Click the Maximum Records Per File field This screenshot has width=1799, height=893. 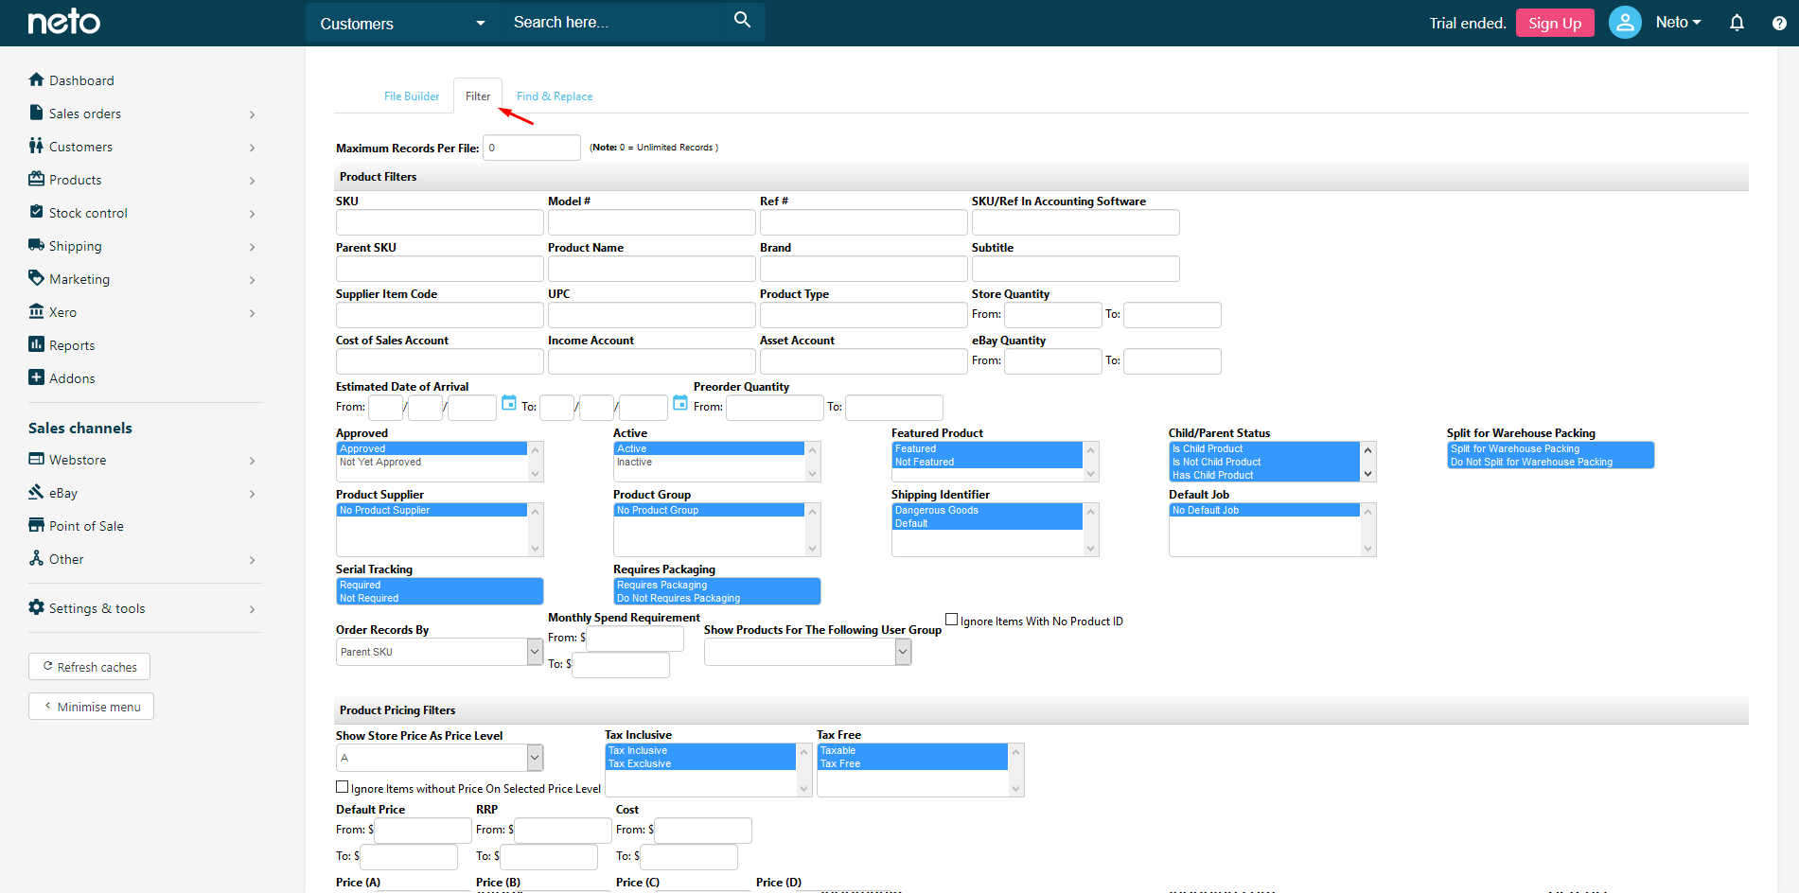(x=531, y=148)
